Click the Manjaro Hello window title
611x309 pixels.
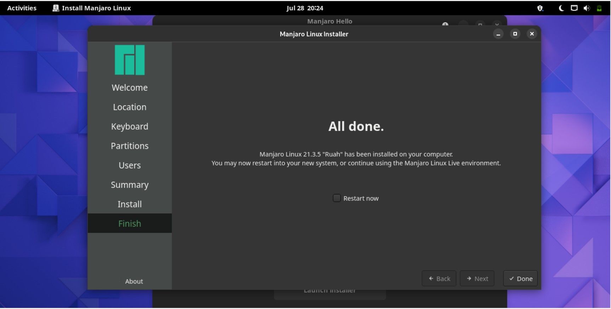pos(330,21)
